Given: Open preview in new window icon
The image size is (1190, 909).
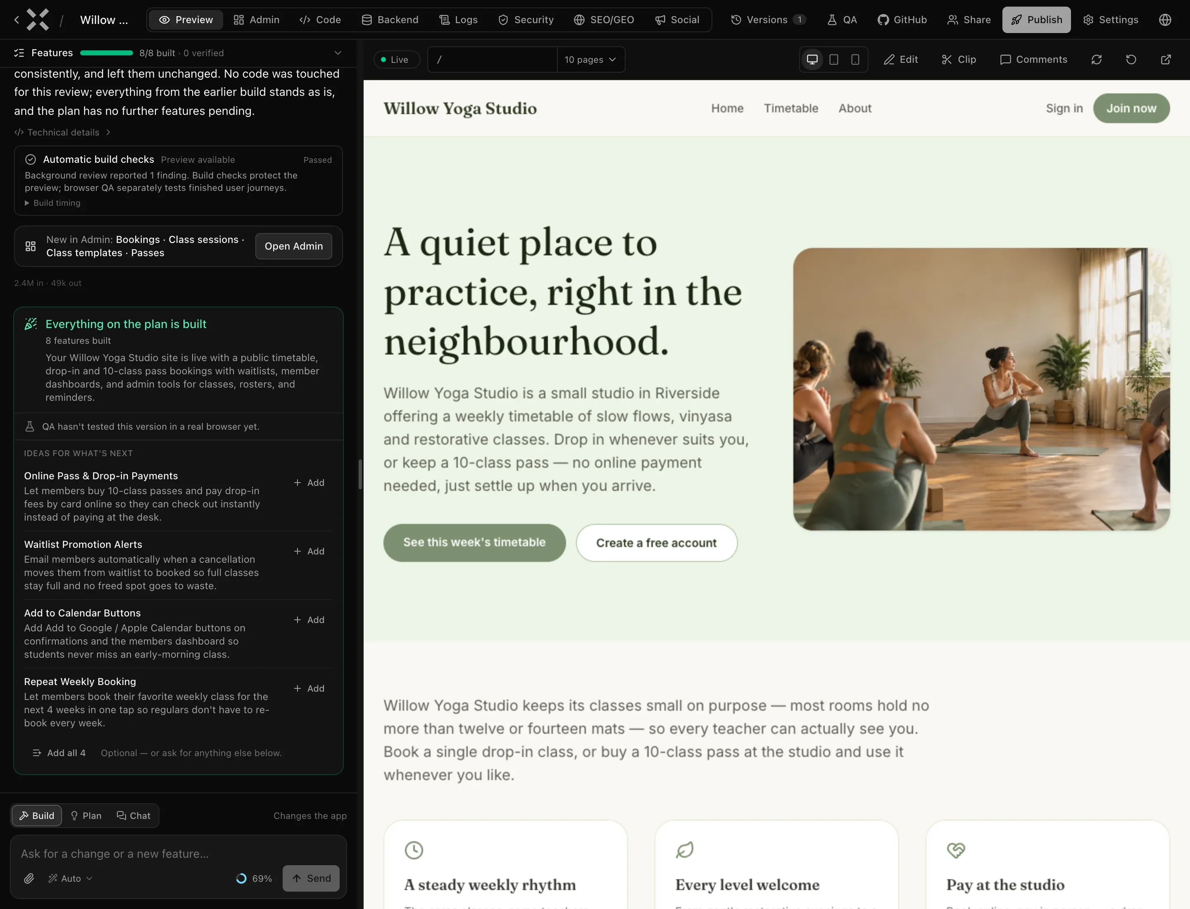Looking at the screenshot, I should click(x=1166, y=59).
